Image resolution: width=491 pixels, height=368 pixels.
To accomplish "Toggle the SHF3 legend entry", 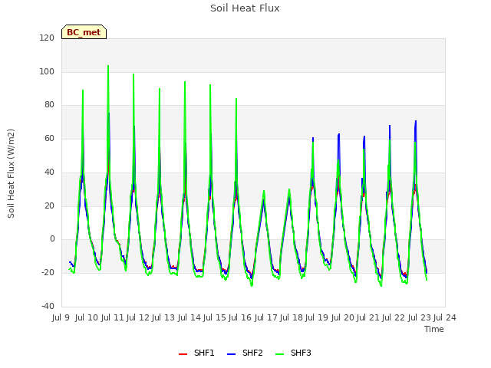I will 293,353.
